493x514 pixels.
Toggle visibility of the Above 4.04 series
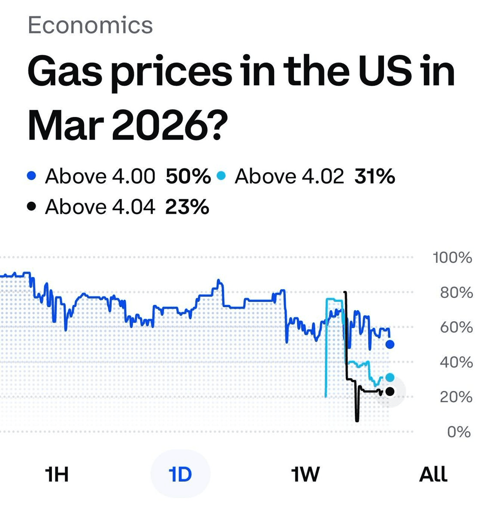tap(101, 206)
